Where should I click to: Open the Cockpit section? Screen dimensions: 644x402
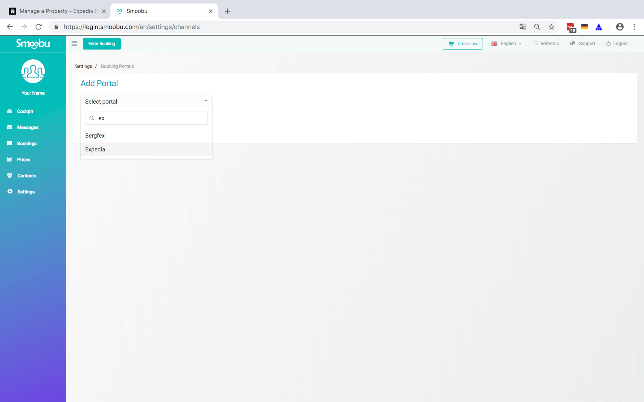click(25, 111)
